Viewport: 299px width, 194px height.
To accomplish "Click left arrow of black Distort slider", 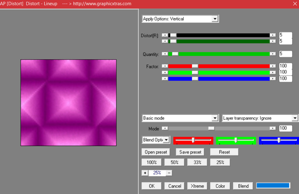I will click(x=165, y=35).
